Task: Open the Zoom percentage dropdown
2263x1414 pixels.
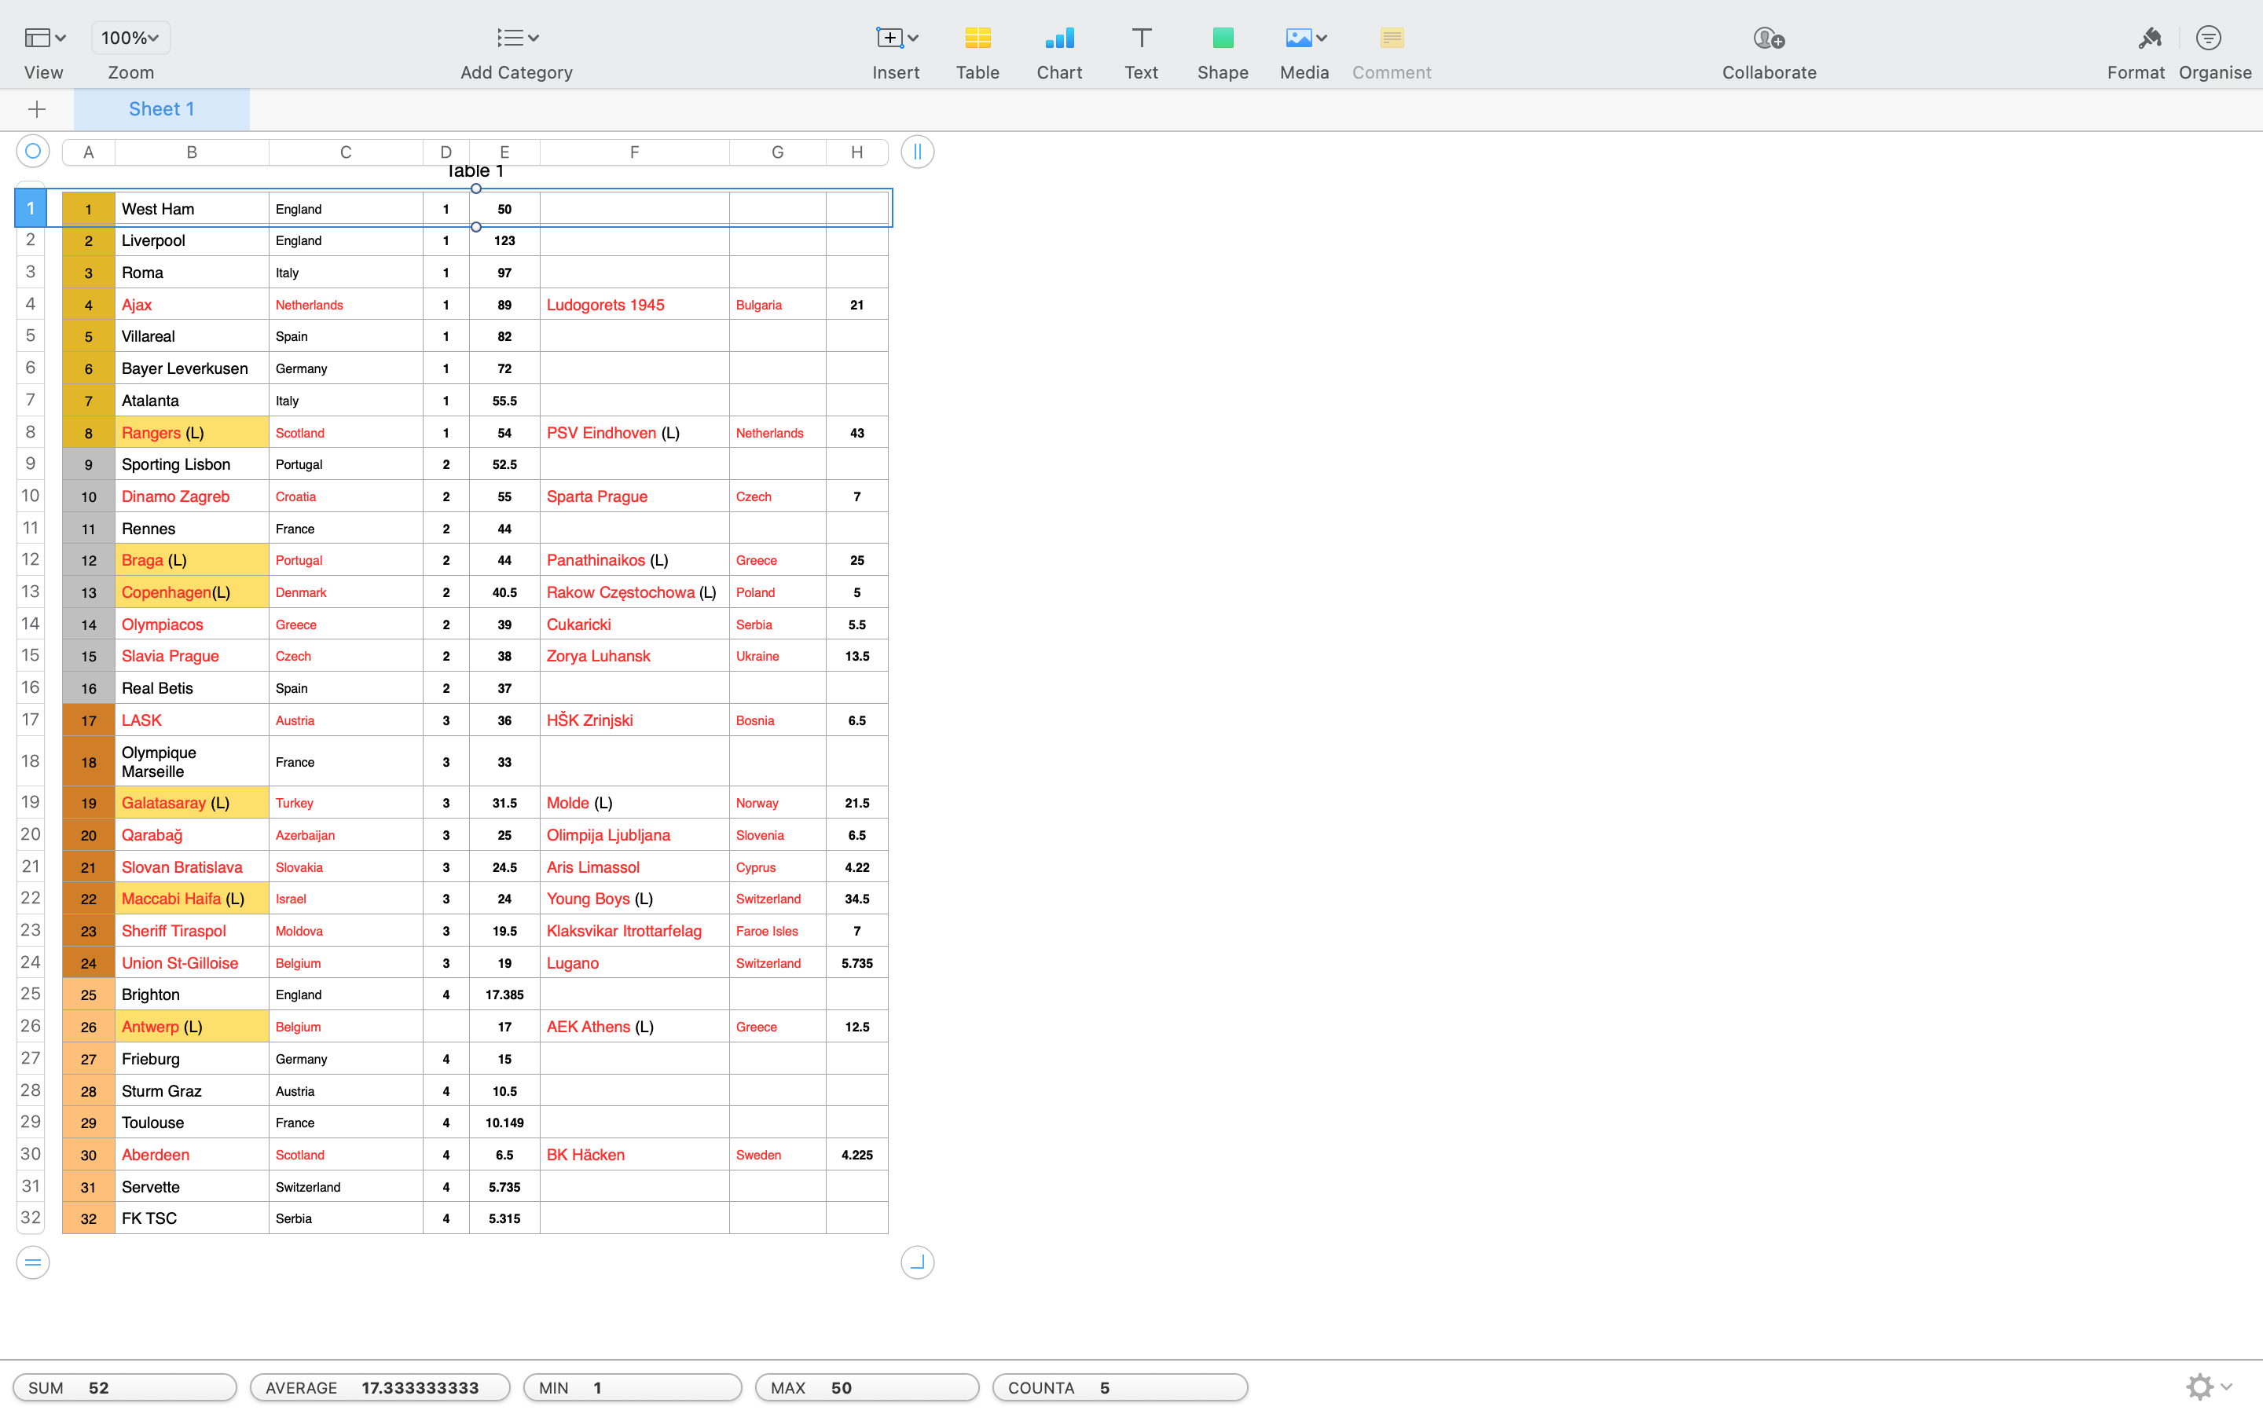Action: (x=130, y=38)
